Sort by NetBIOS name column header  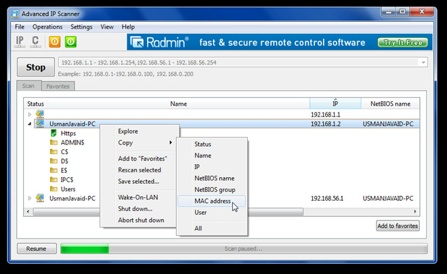click(390, 104)
